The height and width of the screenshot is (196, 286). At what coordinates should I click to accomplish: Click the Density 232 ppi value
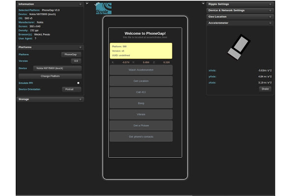pyautogui.click(x=34, y=30)
